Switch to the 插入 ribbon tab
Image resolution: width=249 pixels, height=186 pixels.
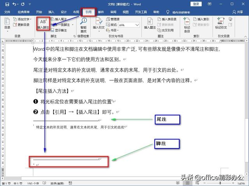(51, 12)
